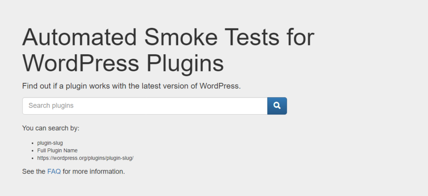Click the 'Find out if a plugin works' subtitle
Viewport: 428px width, 196px height.
pos(131,86)
